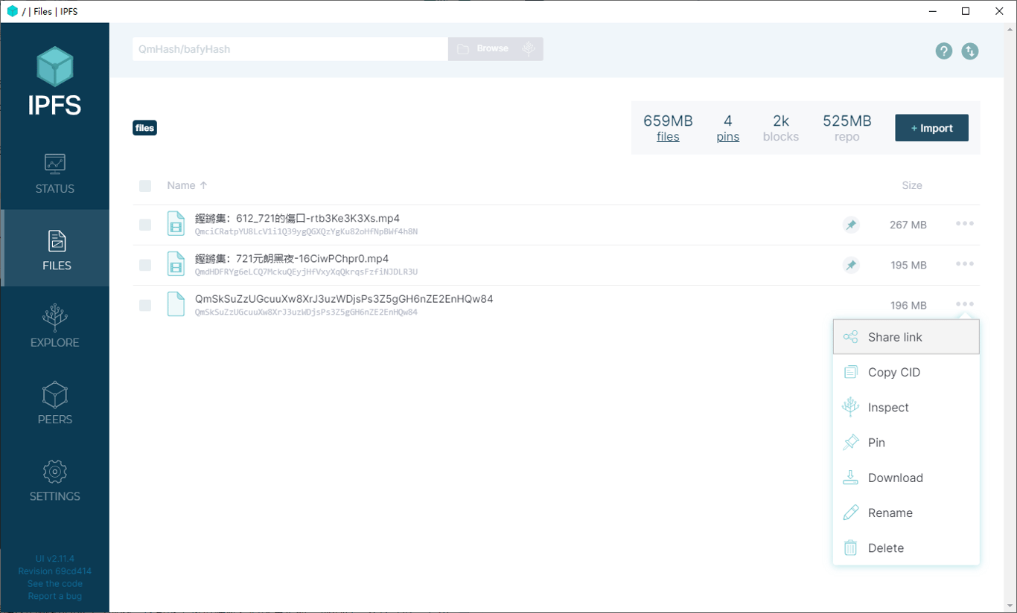Click the Size column header
Image resolution: width=1017 pixels, height=613 pixels.
click(912, 185)
